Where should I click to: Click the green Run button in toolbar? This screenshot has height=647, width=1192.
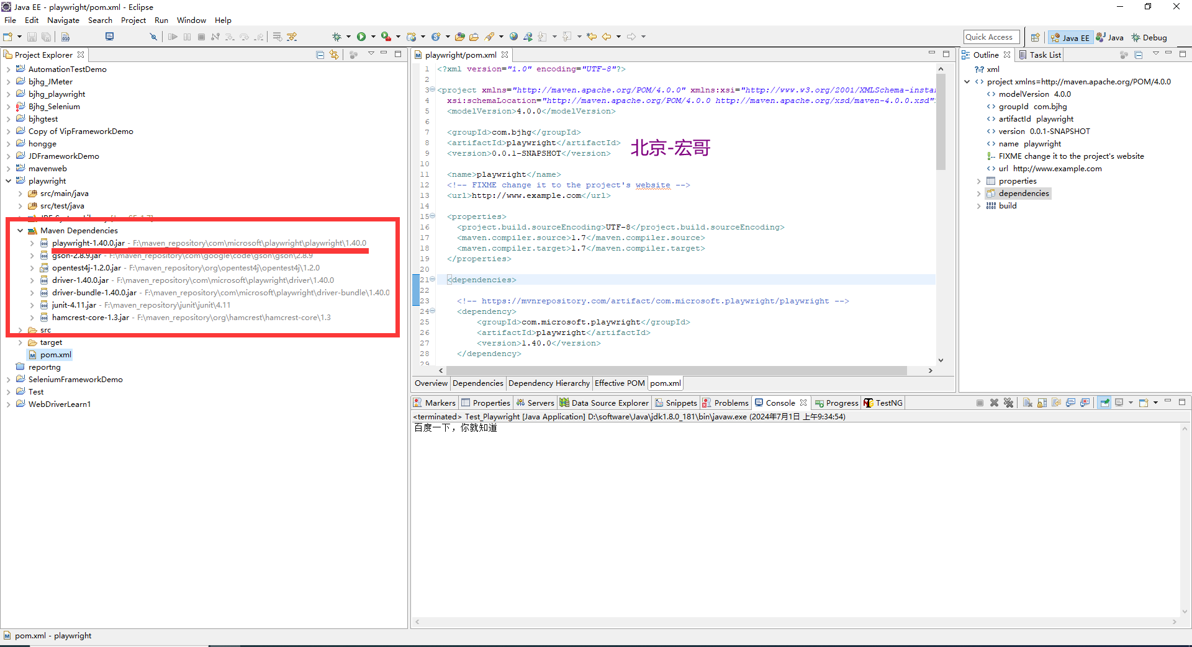(361, 37)
